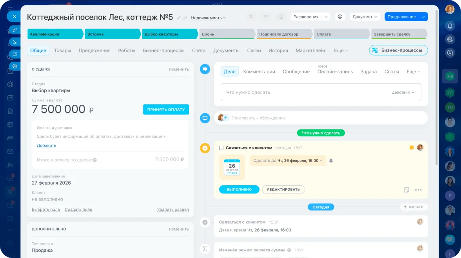Expand the 'действия' dropdown in input
This screenshot has width=461, height=258.
tap(403, 93)
